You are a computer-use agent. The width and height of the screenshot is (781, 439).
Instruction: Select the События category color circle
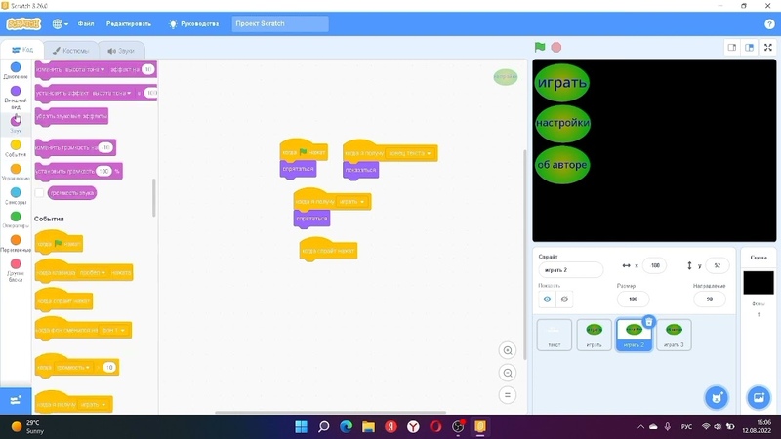pos(16,144)
